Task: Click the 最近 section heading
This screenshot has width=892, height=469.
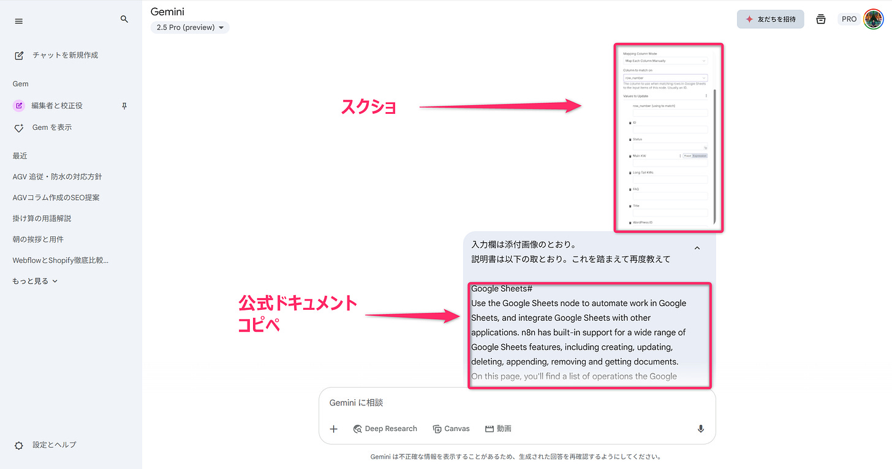Action: (x=20, y=156)
